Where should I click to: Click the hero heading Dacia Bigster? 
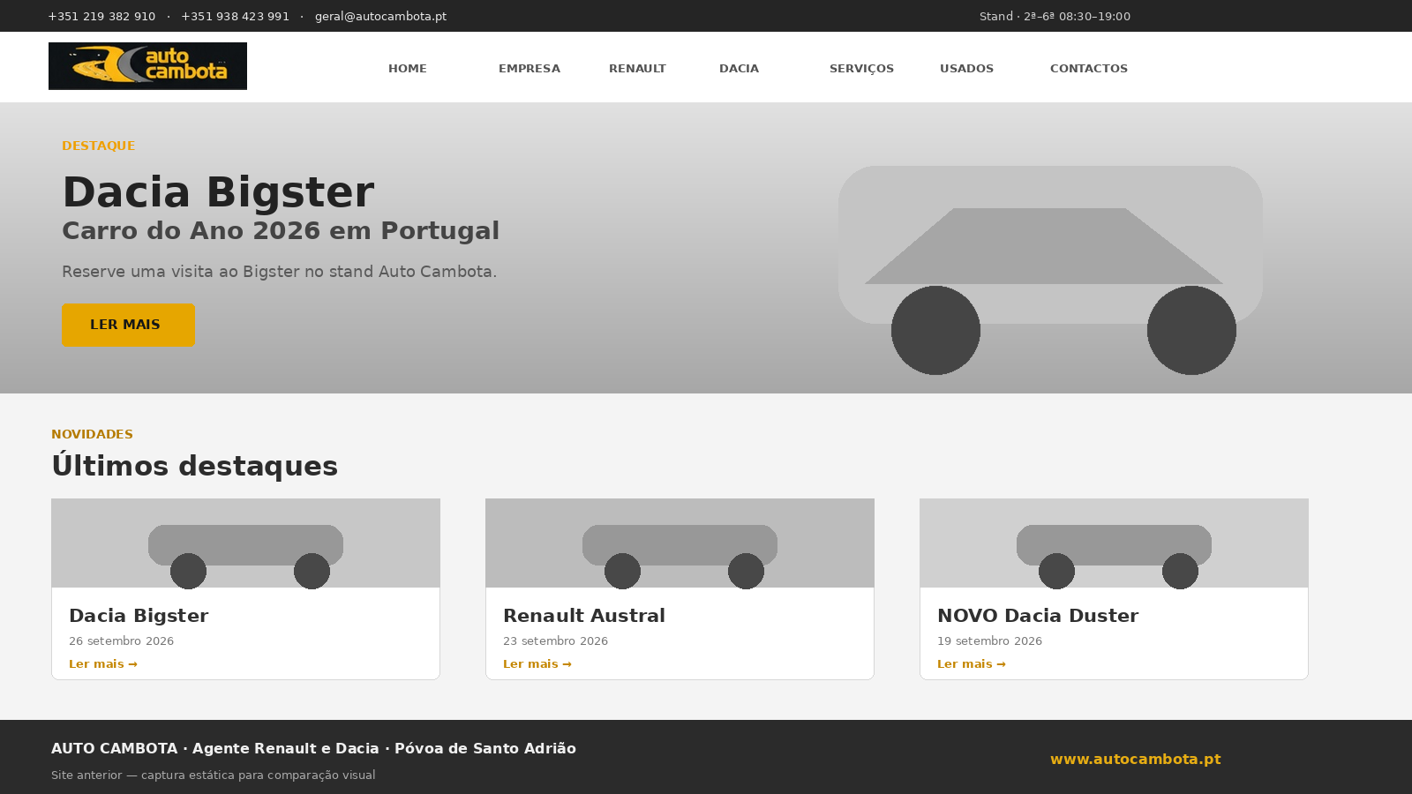pos(218,192)
